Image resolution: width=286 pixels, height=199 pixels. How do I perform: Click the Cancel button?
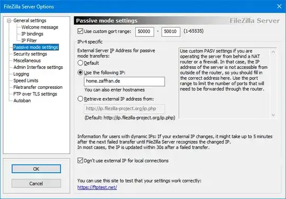pyautogui.click(x=36, y=184)
